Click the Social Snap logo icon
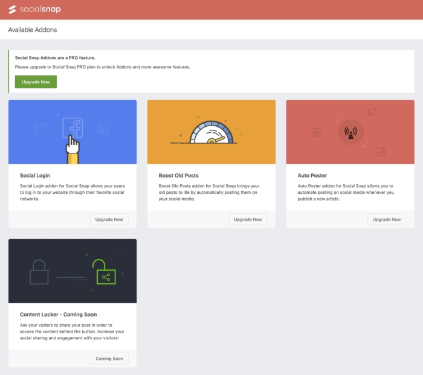 coord(12,10)
